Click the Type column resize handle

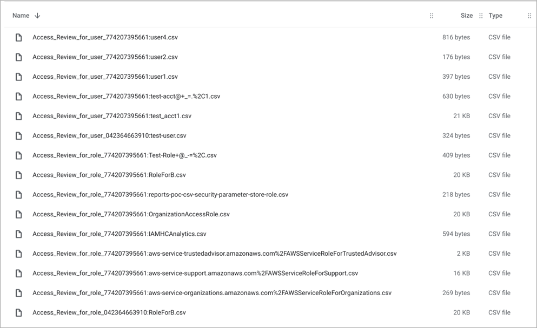point(529,16)
